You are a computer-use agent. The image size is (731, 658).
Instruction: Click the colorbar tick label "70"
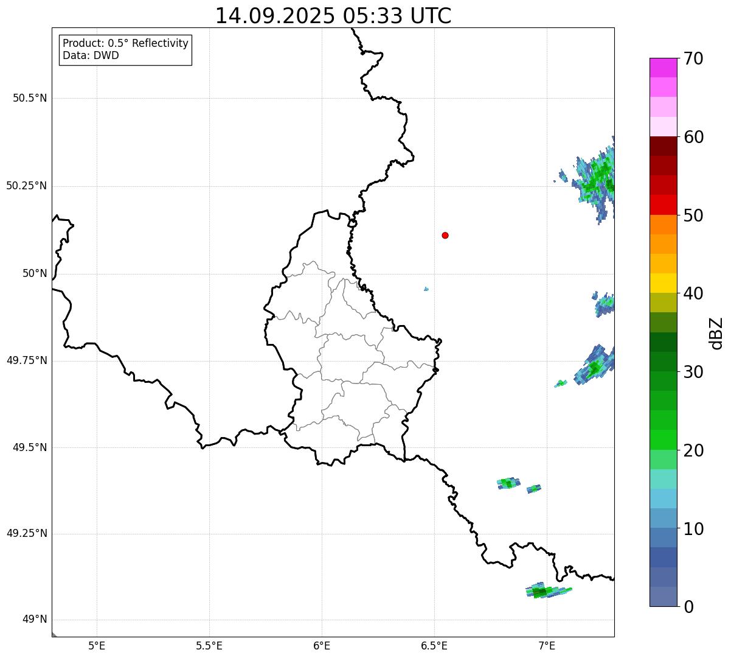point(693,58)
